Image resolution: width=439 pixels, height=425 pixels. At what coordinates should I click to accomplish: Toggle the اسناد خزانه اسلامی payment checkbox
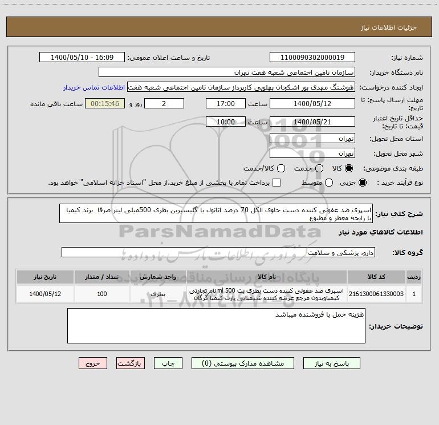click(277, 183)
